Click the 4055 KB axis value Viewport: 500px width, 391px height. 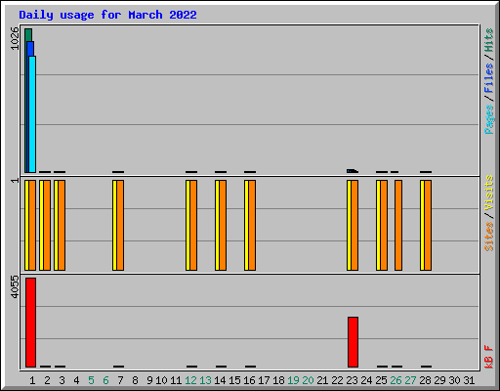point(15,287)
